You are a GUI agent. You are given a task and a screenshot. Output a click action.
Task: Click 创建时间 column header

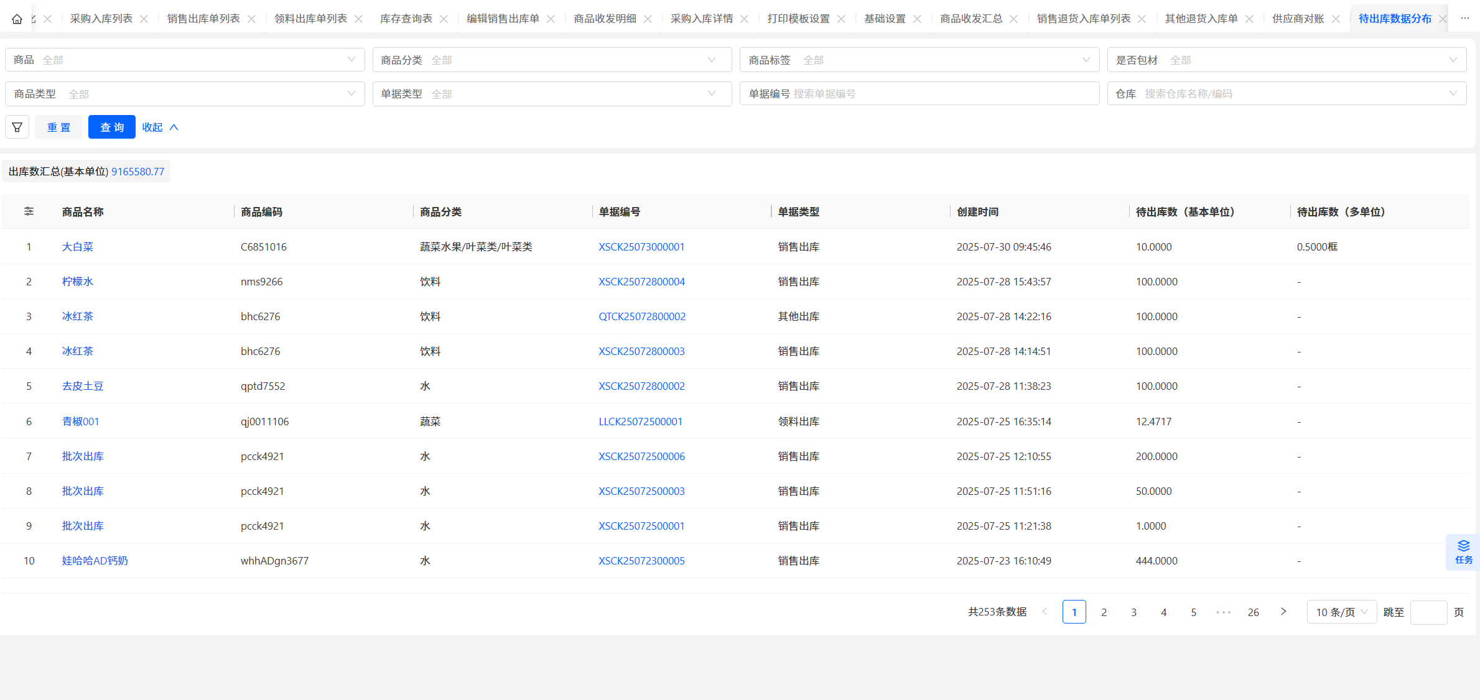click(977, 212)
